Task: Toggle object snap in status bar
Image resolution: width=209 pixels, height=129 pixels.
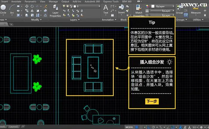Action: point(173,127)
